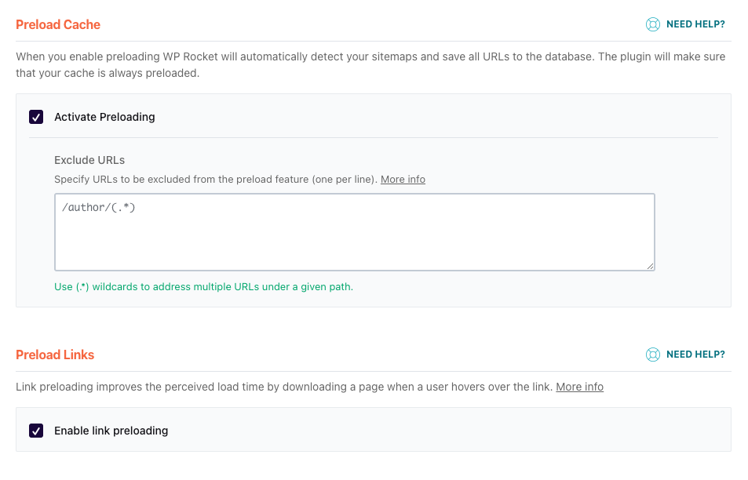Click the /author/(.*) entry in the text box
The image size is (748, 480).
(x=99, y=207)
